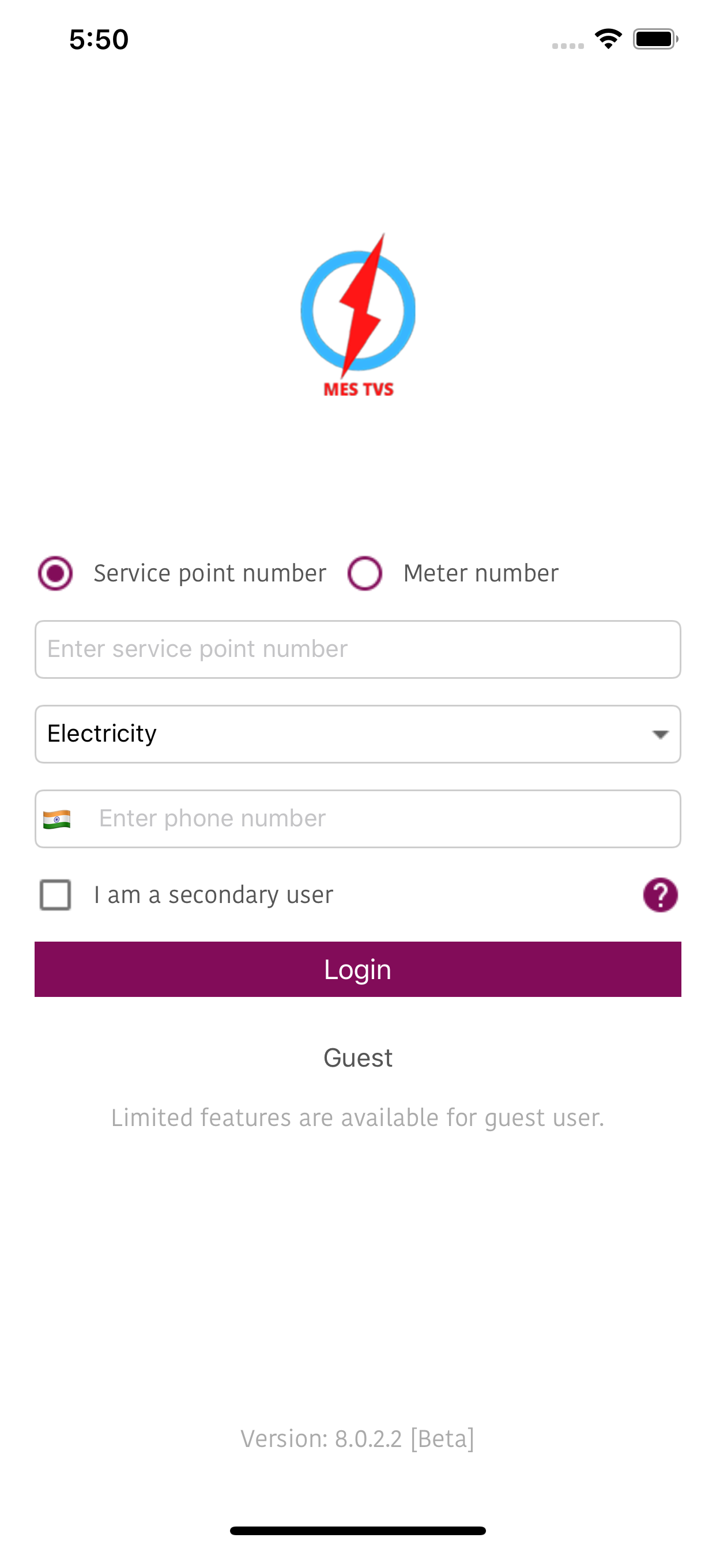The height and width of the screenshot is (1549, 716).
Task: Tap the clock showing 5:50
Action: 99,40
